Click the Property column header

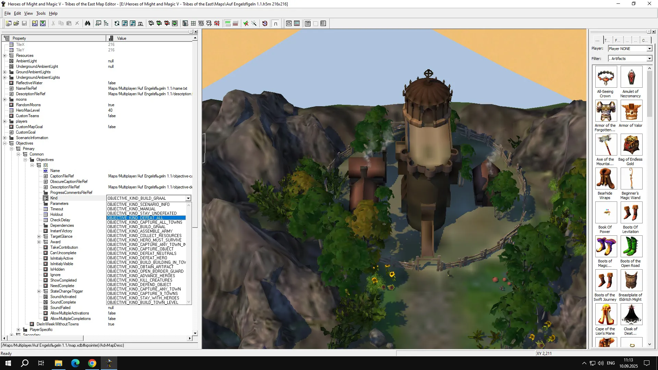coord(54,38)
